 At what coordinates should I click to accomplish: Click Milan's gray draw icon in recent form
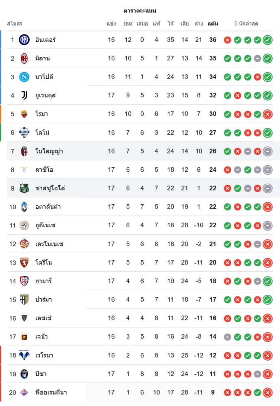(x=257, y=58)
